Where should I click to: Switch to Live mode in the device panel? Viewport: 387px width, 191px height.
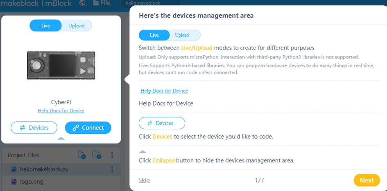coord(45,26)
